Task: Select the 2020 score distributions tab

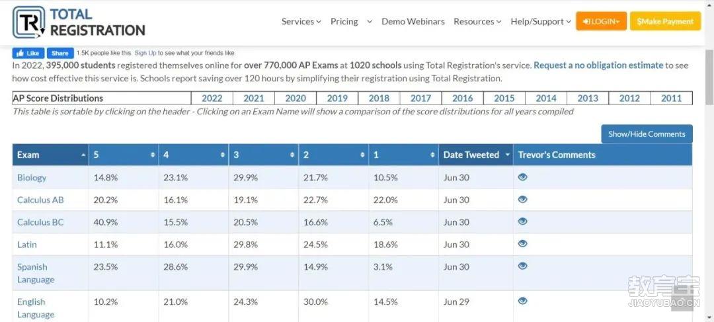Action: point(296,99)
